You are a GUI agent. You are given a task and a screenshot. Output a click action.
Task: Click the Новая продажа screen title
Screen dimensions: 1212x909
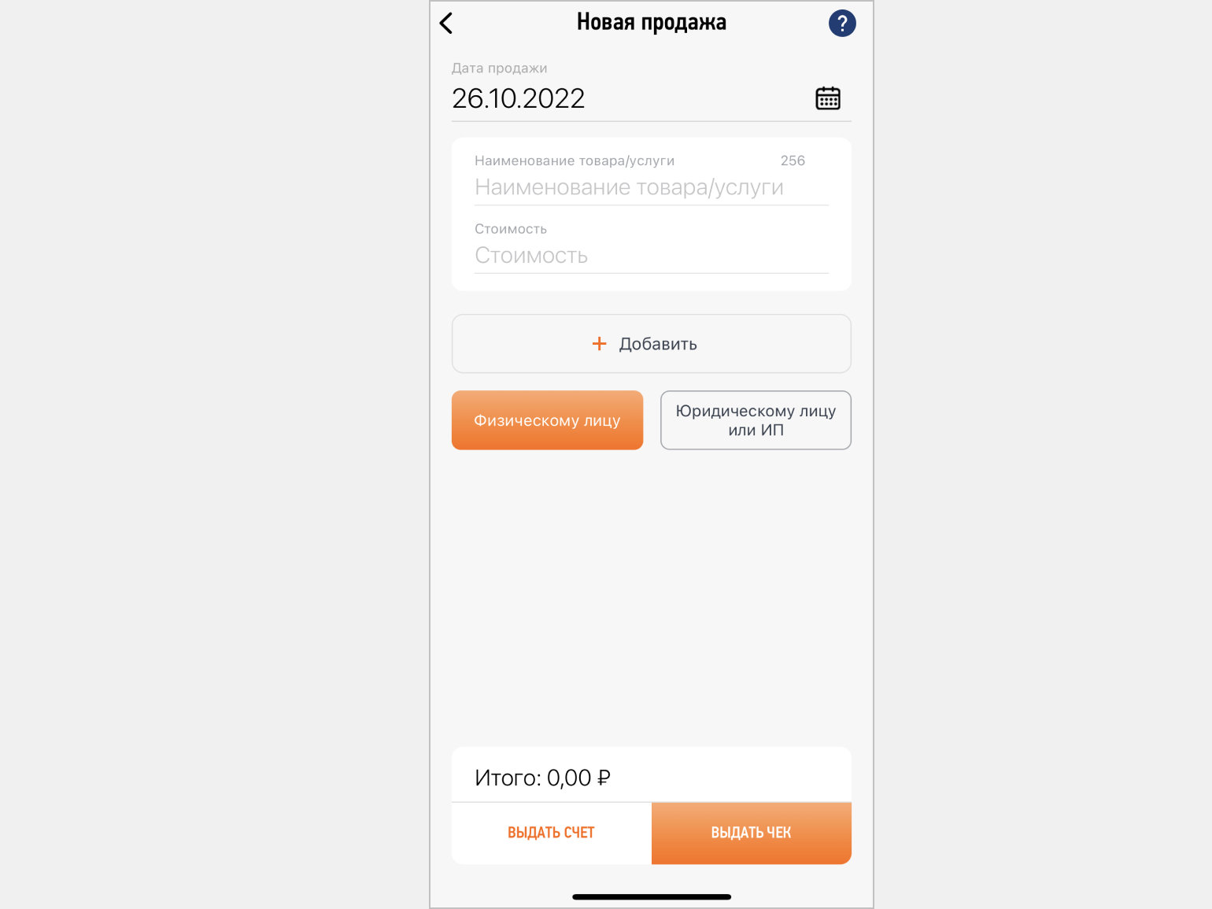651,22
